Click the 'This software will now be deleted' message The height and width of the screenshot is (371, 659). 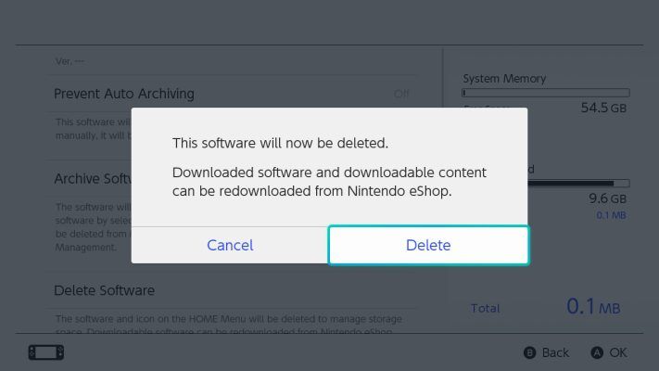click(x=280, y=143)
